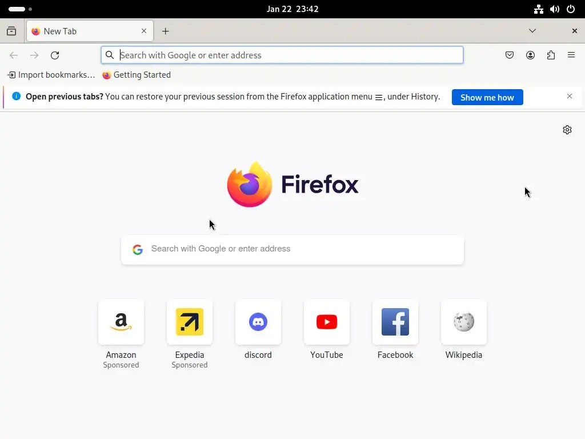The width and height of the screenshot is (585, 439).
Task: Click the Firefox logo on the page
Action: [x=293, y=184]
